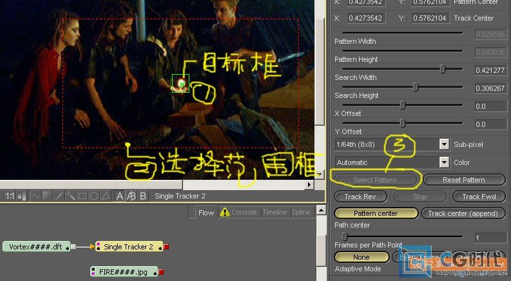Click viewer vertical scrollbar down arrow

(x=320, y=175)
